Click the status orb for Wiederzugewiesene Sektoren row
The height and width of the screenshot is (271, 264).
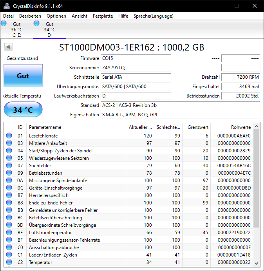[9, 158]
